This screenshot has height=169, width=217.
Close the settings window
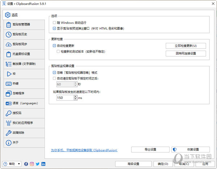[213, 4]
